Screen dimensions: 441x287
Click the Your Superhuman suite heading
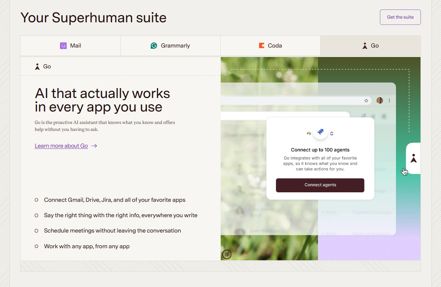pos(93,18)
